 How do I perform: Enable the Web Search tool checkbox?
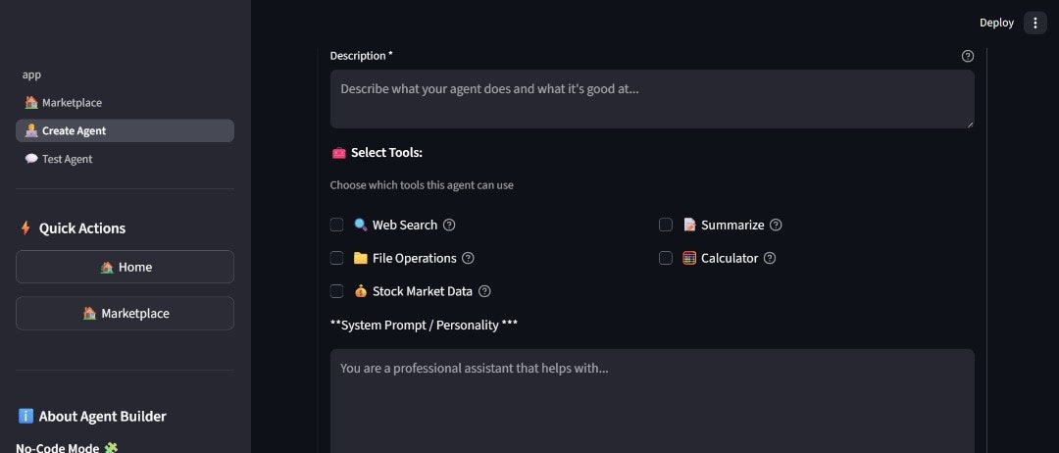coord(336,225)
